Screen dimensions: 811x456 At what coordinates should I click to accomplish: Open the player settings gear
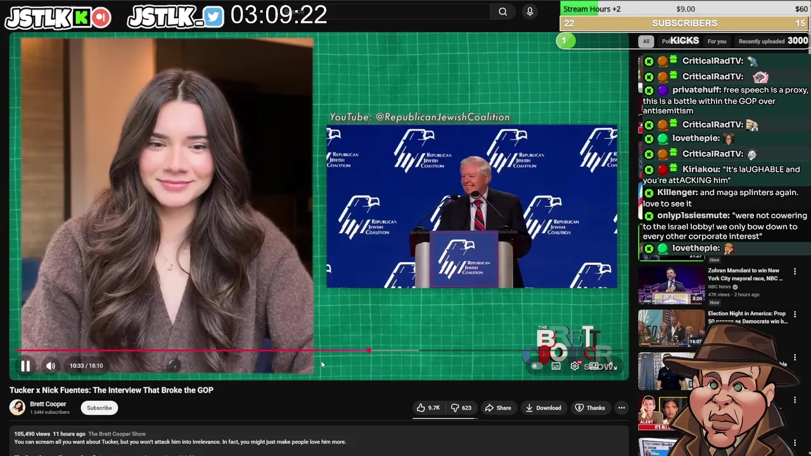[575, 366]
